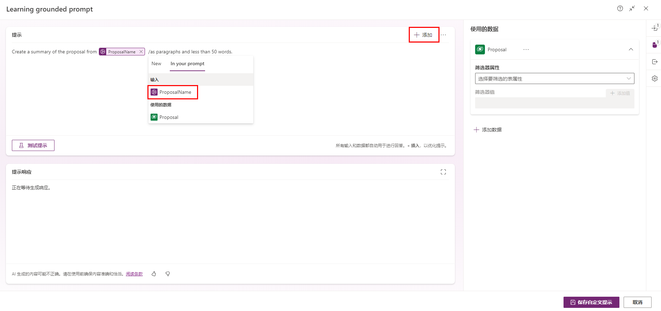Close the Learning grounded prompt dialog

(646, 9)
